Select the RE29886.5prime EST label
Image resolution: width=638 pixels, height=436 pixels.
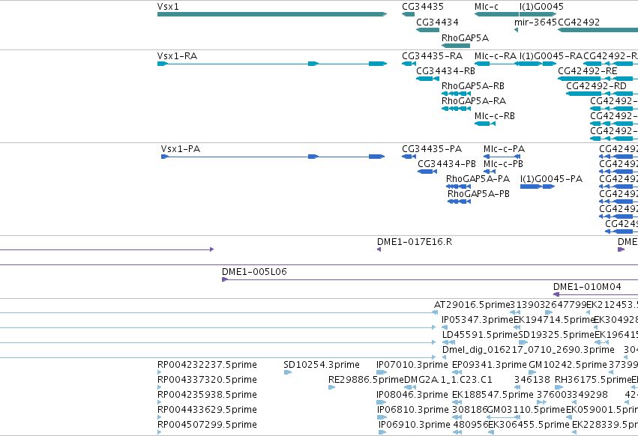pyautogui.click(x=366, y=380)
